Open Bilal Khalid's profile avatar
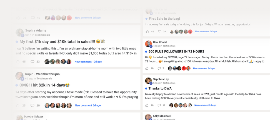The image size is (270, 120). (148, 44)
